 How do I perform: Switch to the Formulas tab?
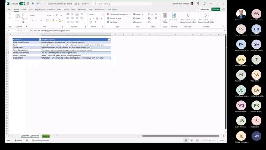tap(51, 10)
